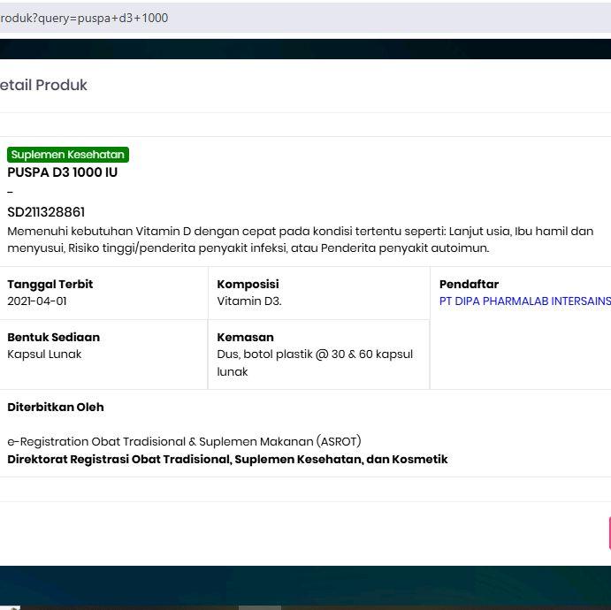This screenshot has width=611, height=610.
Task: Select Direktorat Registrasi Obat Tradisional bold line
Action: [227, 459]
